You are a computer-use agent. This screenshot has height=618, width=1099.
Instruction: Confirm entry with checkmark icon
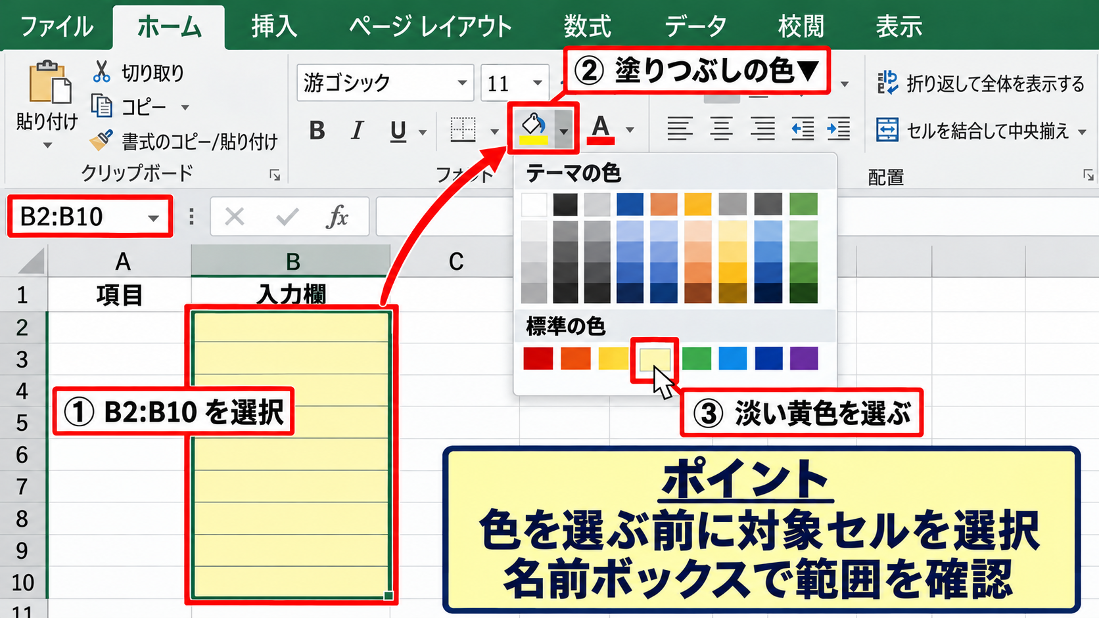pyautogui.click(x=287, y=216)
